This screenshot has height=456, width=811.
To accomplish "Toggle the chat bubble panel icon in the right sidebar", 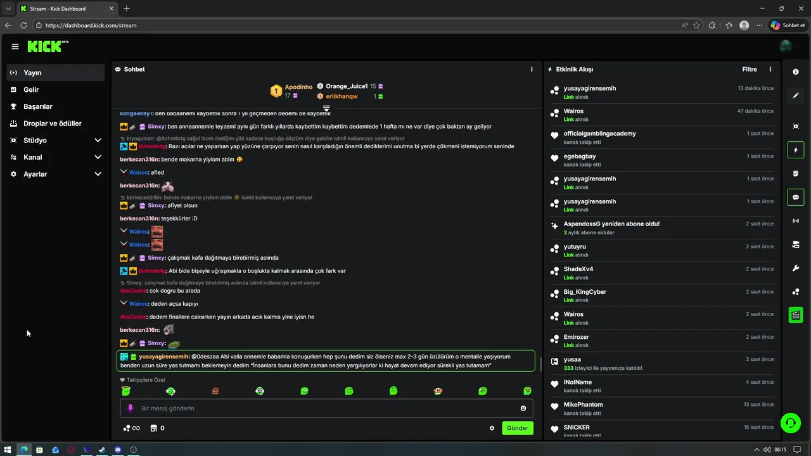I will point(796,197).
